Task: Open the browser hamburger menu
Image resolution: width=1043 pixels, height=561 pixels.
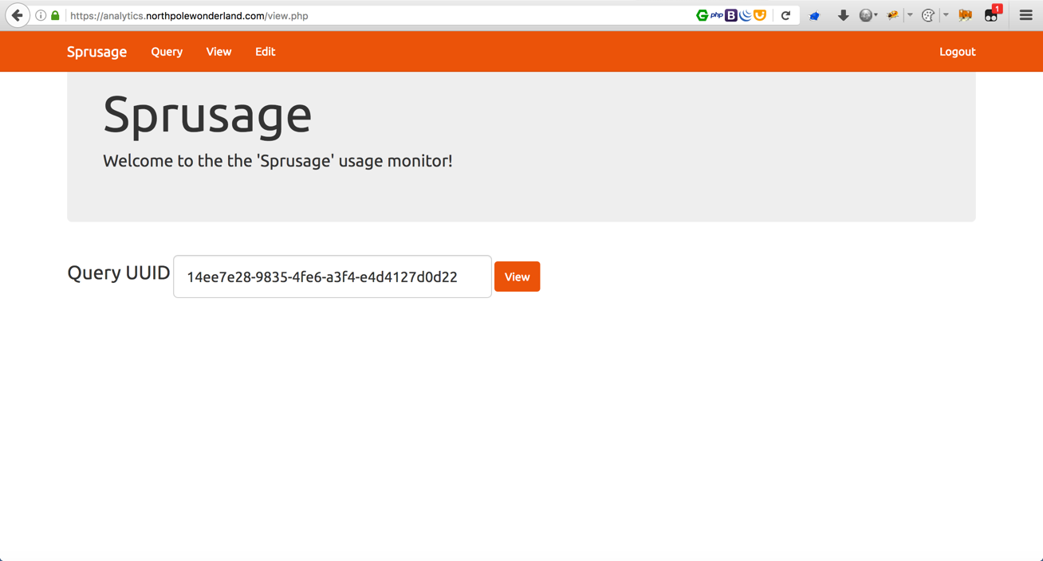Action: (1025, 15)
